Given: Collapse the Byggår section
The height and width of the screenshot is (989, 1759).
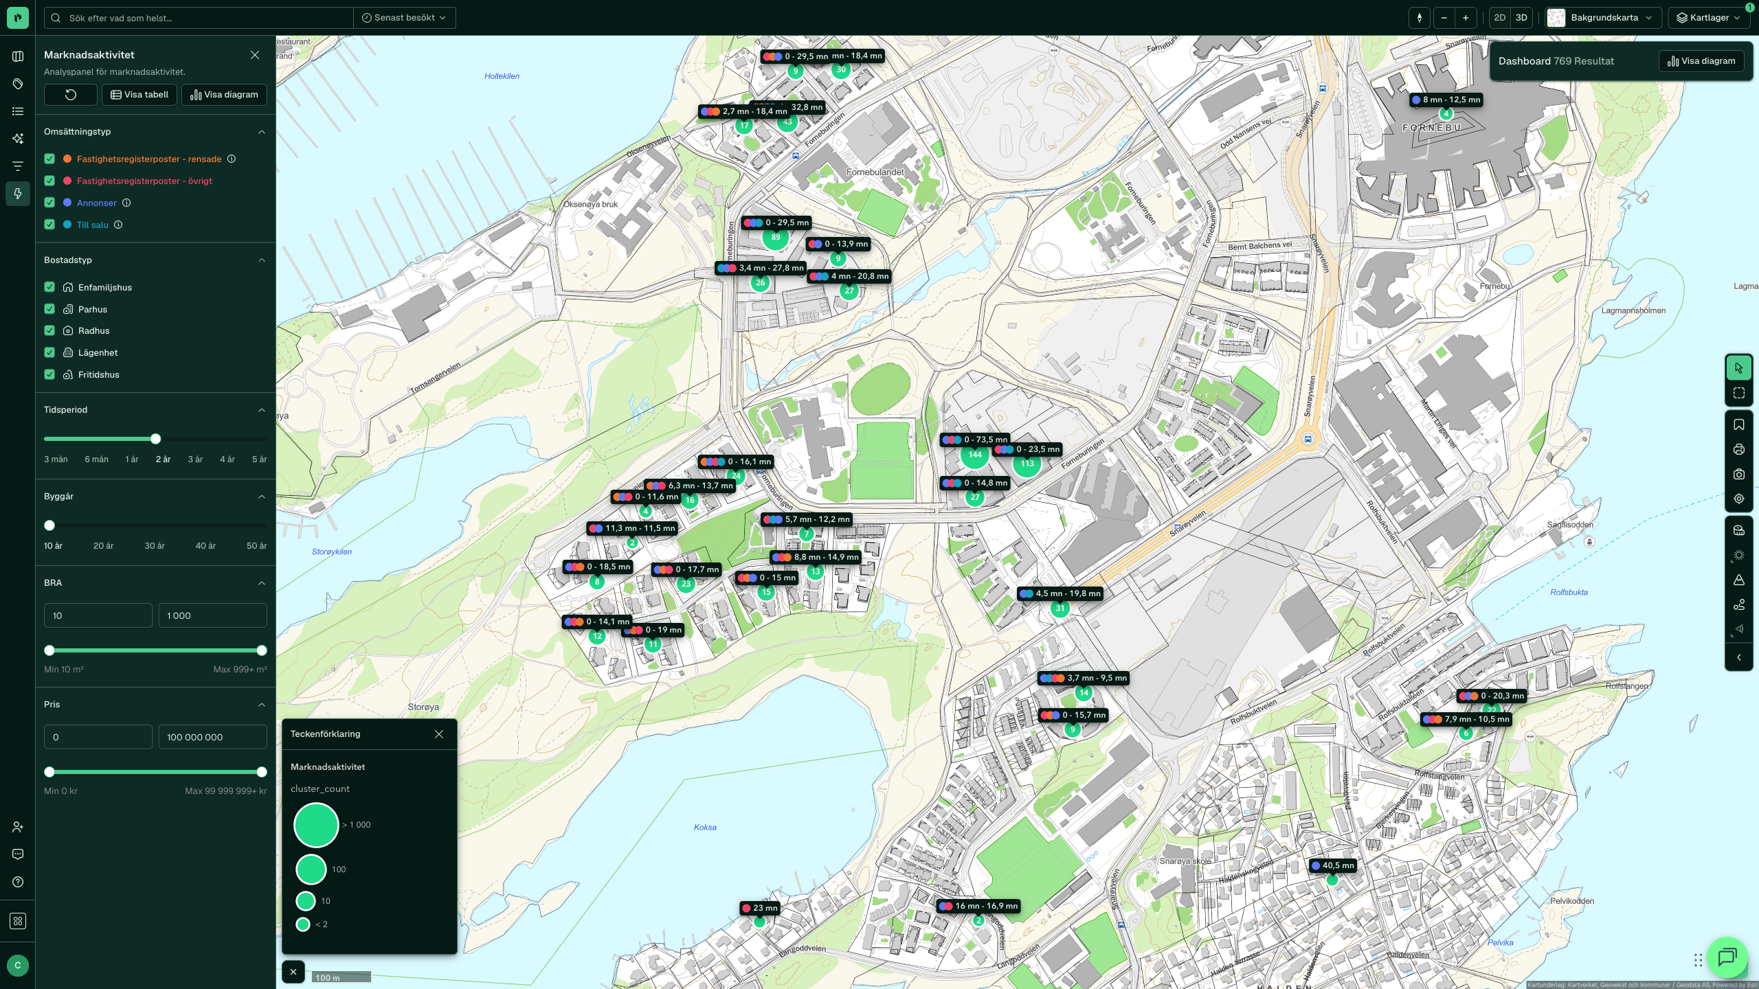Looking at the screenshot, I should (262, 497).
